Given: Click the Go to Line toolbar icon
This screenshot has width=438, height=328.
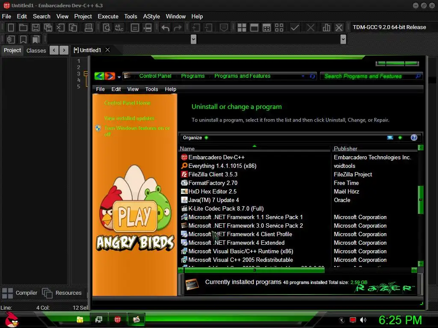Looking at the screenshot, I should (x=148, y=27).
